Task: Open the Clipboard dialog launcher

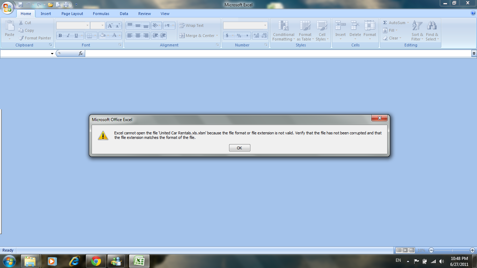Action: coord(51,45)
